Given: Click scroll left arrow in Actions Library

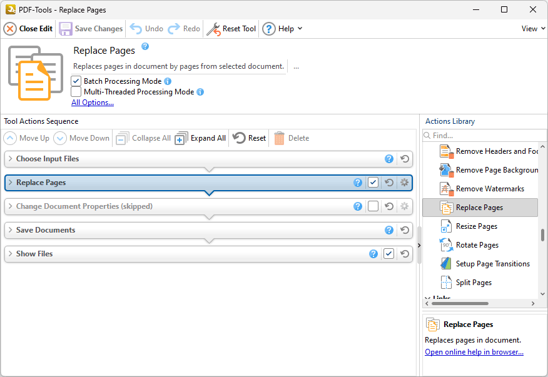Looking at the screenshot, I should pos(427,304).
